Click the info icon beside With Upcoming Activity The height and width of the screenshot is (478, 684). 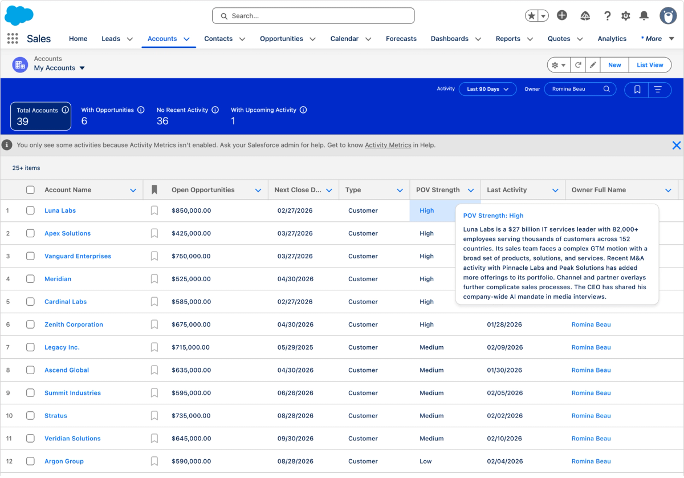click(303, 110)
